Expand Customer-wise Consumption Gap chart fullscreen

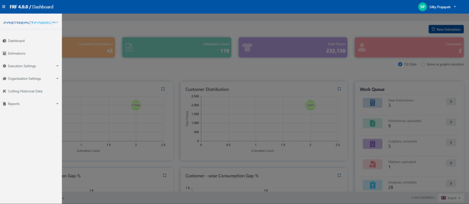pos(339,175)
